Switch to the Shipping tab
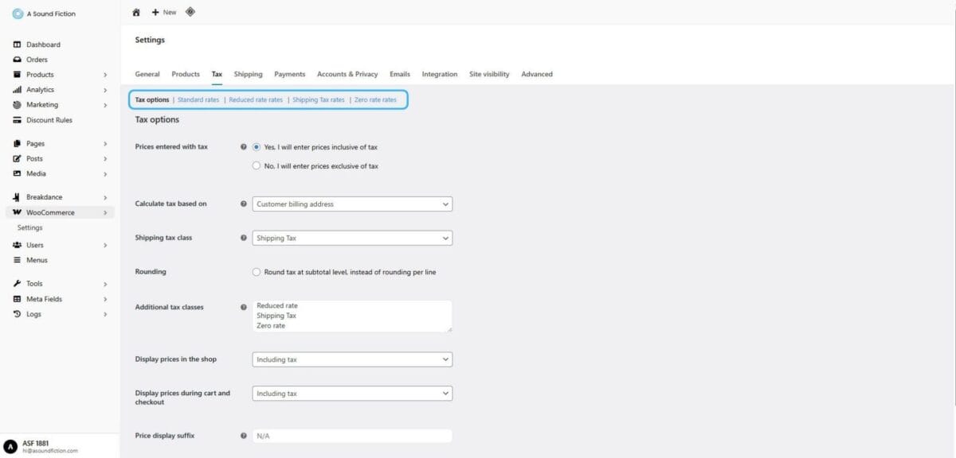Viewport: 956px width, 458px height. [x=248, y=73]
